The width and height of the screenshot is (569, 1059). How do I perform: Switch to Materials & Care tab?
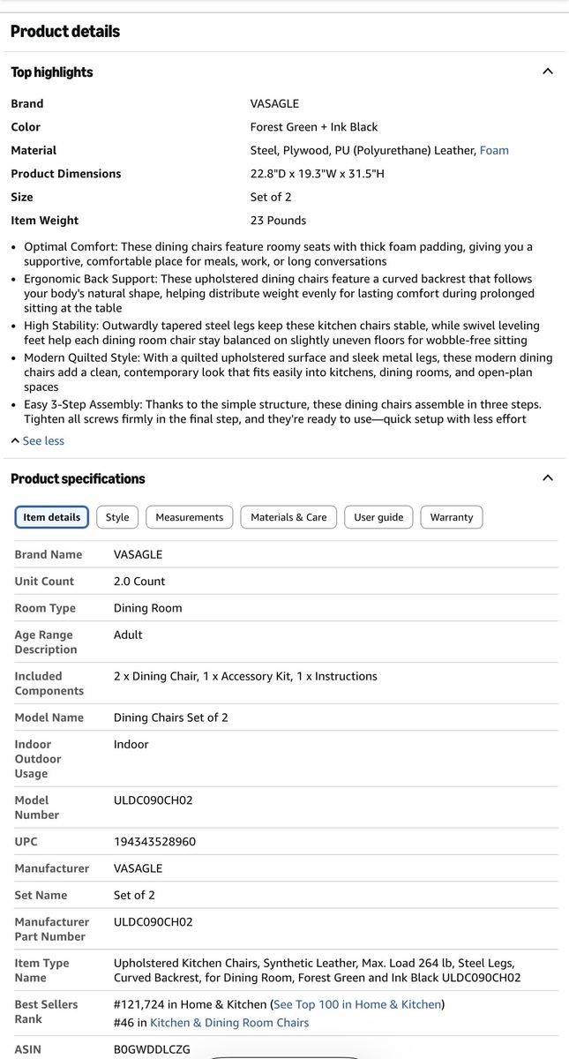coord(288,517)
